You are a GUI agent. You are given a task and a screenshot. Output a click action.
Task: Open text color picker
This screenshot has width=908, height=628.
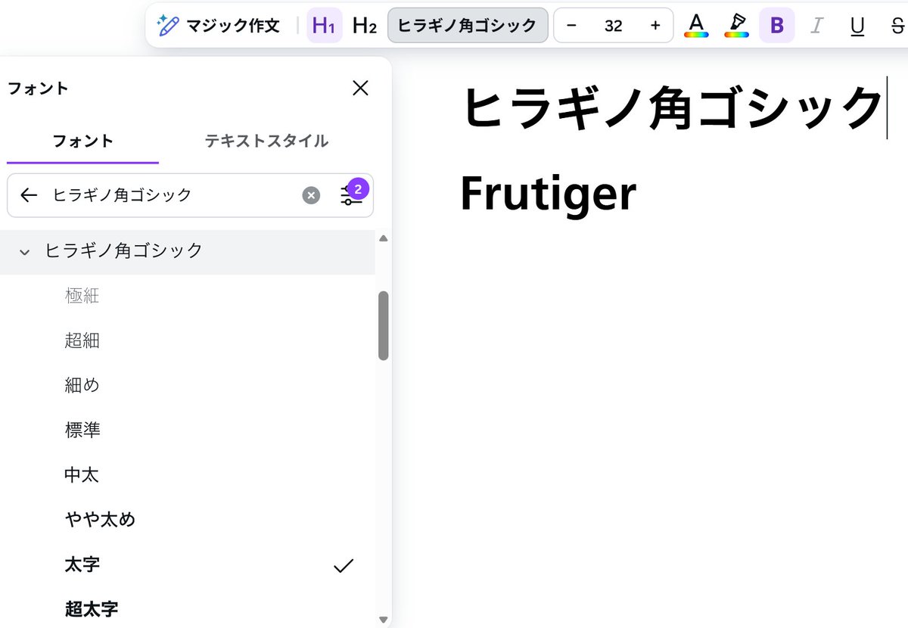click(696, 26)
